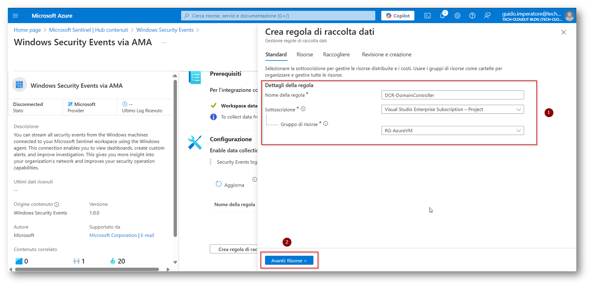This screenshot has width=592, height=287.
Task: Click the Prerequisiti checklist icon
Action: pyautogui.click(x=195, y=77)
